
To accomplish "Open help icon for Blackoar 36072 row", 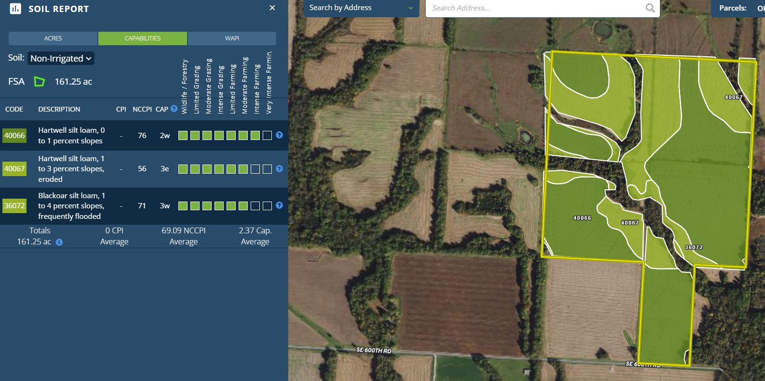I will click(279, 205).
